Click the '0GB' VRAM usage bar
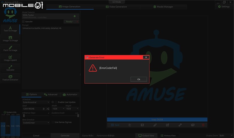The image size is (234, 138). (13, 126)
